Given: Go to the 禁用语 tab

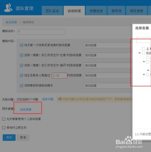Looking at the screenshot, I should pos(116,11).
